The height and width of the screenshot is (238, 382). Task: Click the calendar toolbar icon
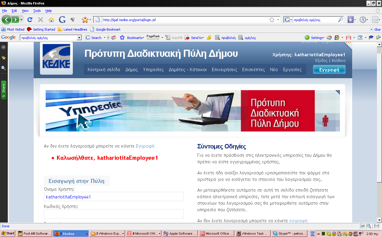(x=360, y=38)
